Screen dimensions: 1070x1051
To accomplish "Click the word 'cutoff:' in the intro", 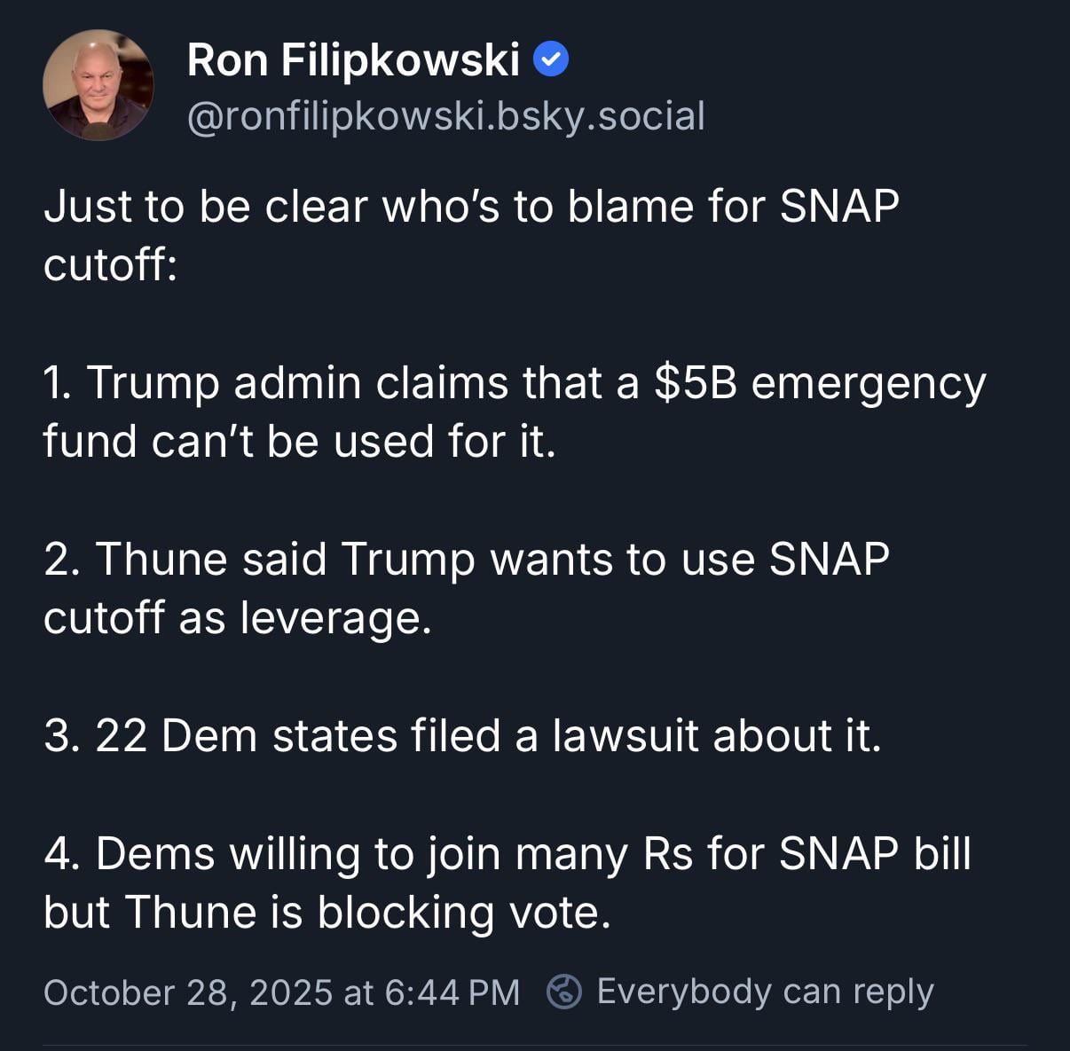I will tap(111, 264).
